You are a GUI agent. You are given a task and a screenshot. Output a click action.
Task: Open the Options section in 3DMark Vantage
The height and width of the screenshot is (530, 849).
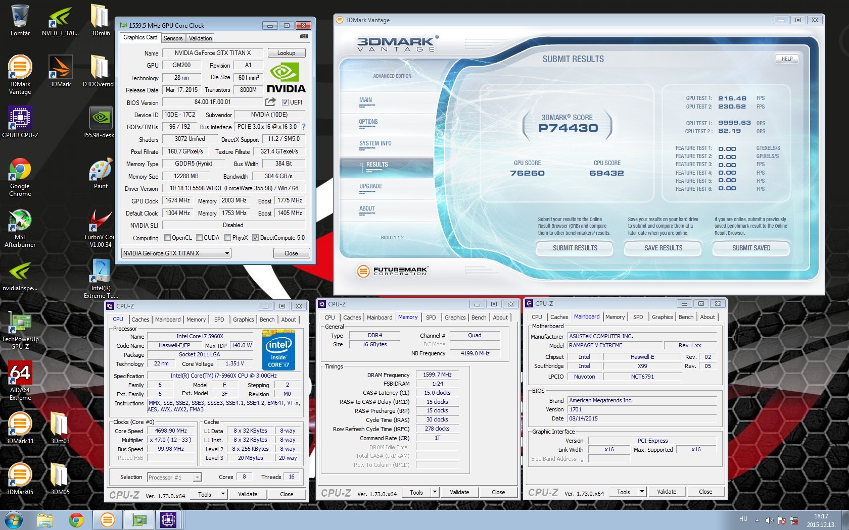[368, 122]
